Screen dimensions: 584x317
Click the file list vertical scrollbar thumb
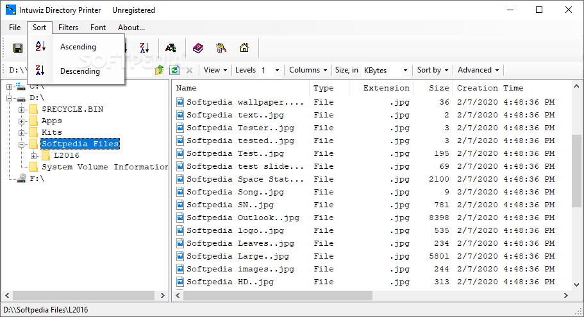coord(576,171)
